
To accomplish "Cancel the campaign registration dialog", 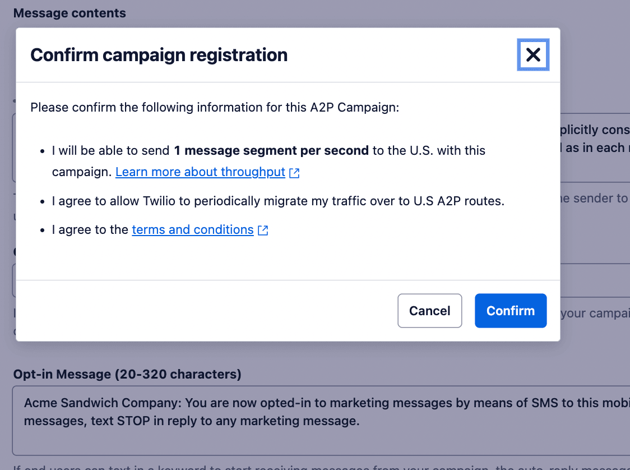I will point(429,310).
